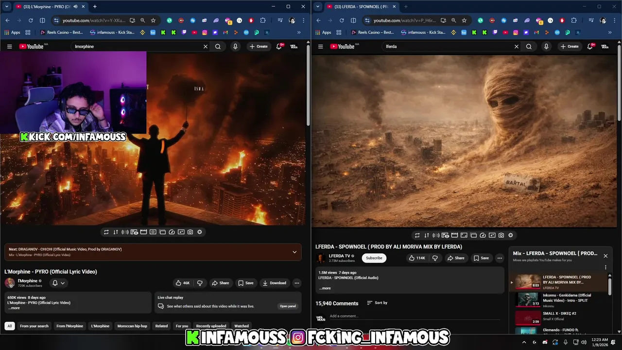Screen dimensions: 622x350
Task: Start voice search in left YouTube window
Action: point(235,47)
